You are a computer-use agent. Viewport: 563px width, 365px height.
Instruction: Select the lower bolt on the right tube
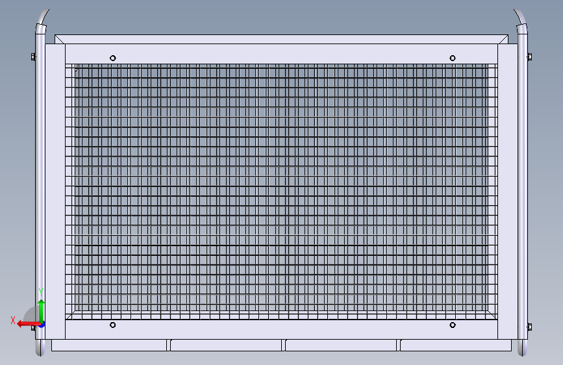point(529,327)
